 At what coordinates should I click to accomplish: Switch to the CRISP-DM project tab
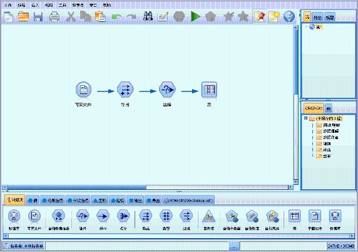click(314, 108)
